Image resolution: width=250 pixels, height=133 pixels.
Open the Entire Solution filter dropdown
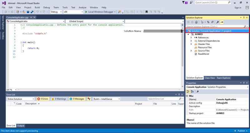pyautogui.click(x=21, y=99)
